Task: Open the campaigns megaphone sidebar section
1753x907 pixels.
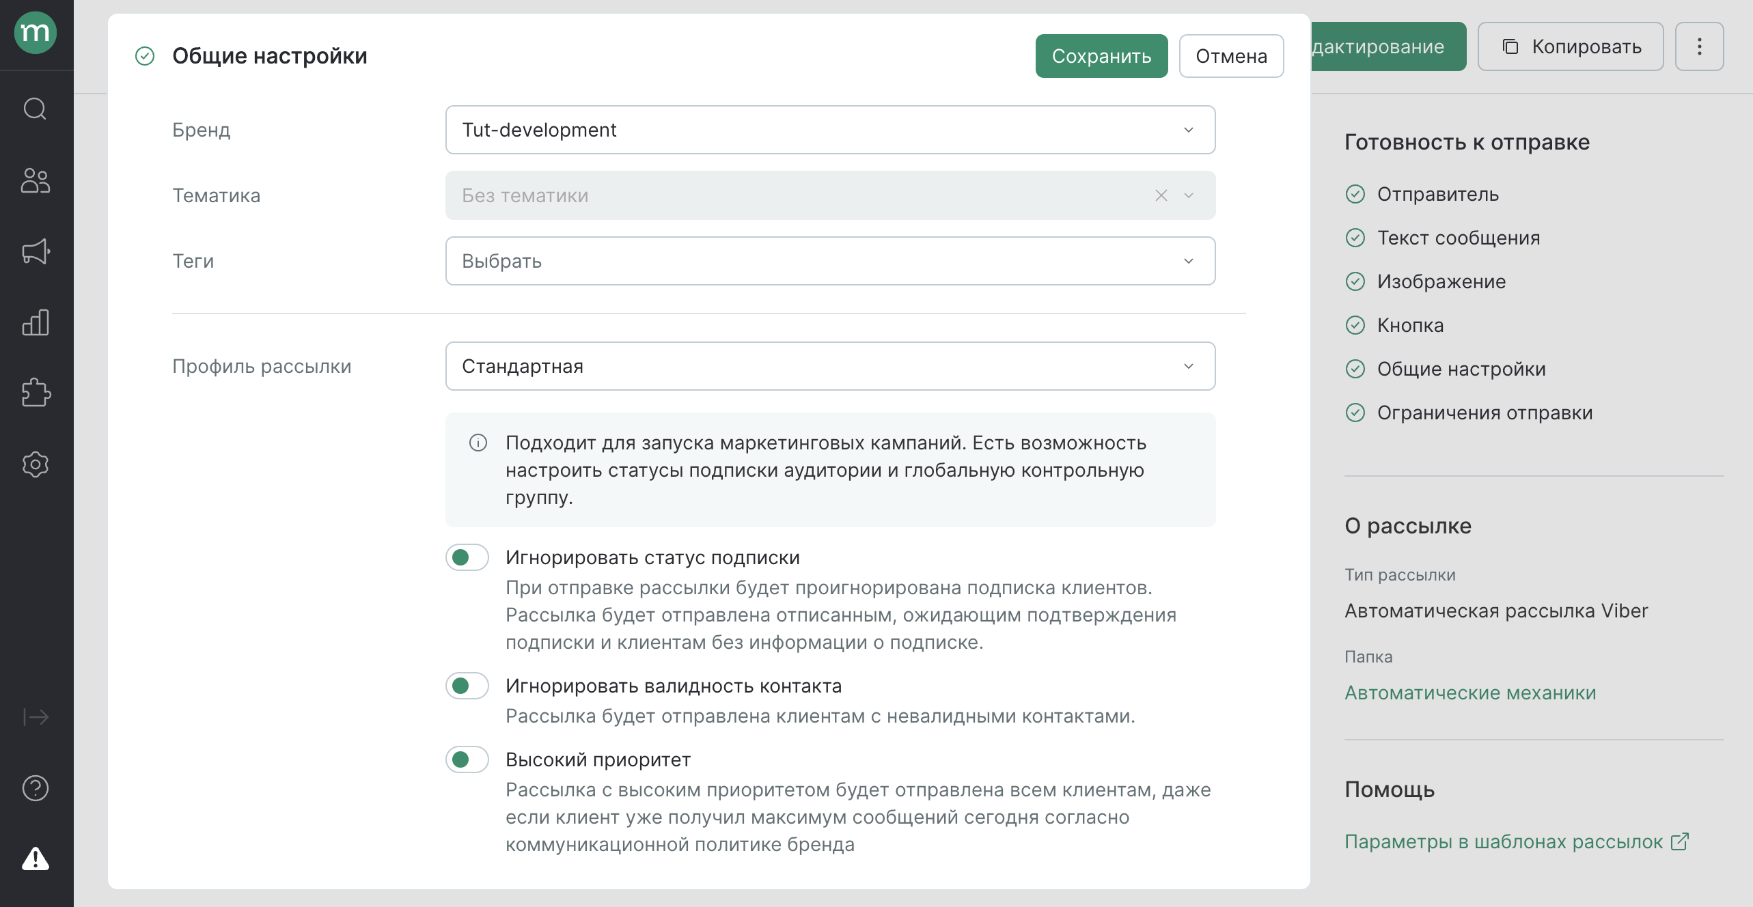Action: click(36, 251)
